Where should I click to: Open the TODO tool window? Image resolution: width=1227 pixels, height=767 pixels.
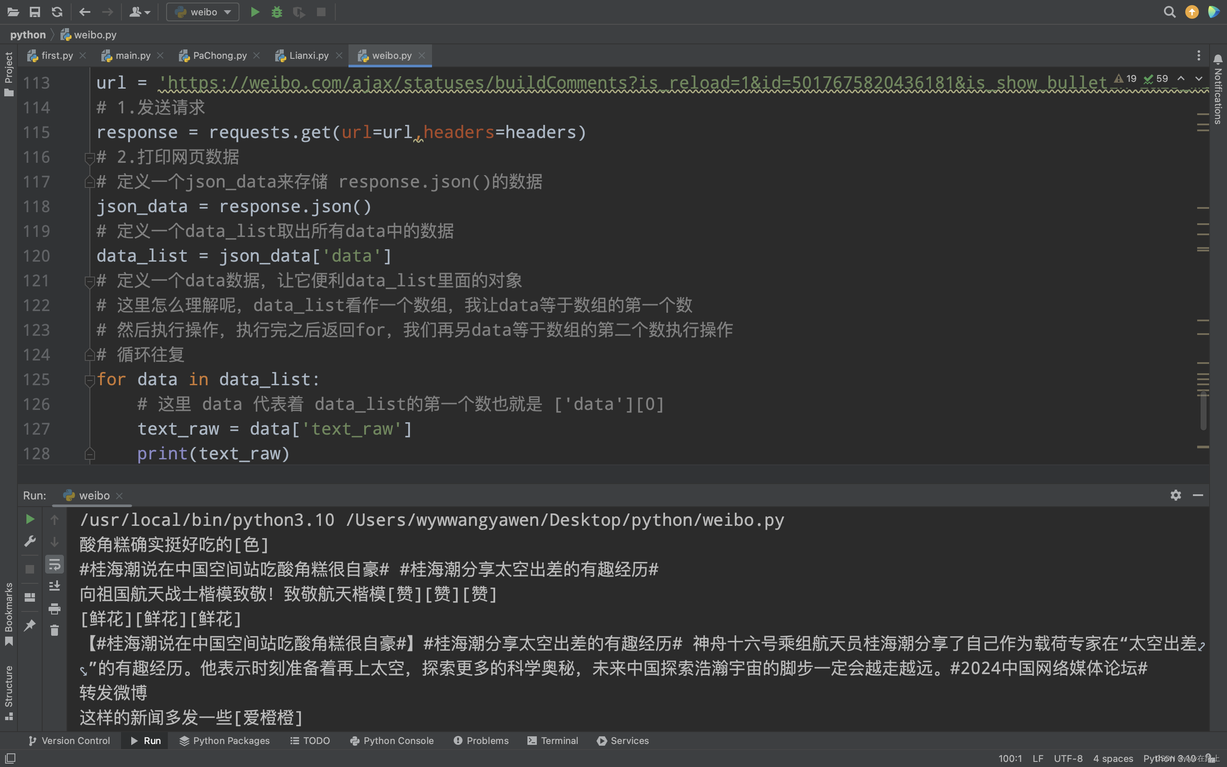click(x=310, y=741)
